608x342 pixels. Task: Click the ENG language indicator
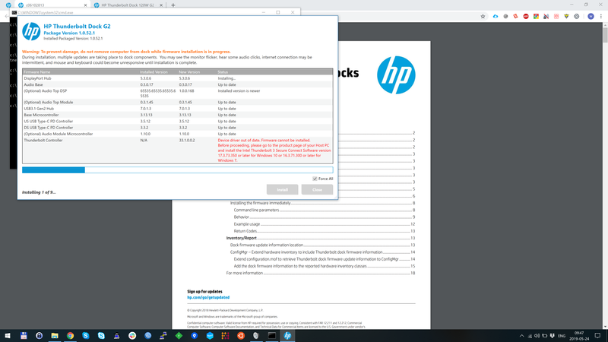562,336
